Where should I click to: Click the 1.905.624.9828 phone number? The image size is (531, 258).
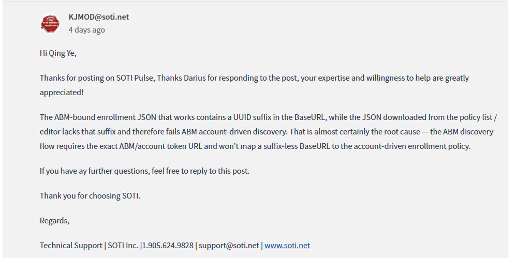click(x=168, y=246)
